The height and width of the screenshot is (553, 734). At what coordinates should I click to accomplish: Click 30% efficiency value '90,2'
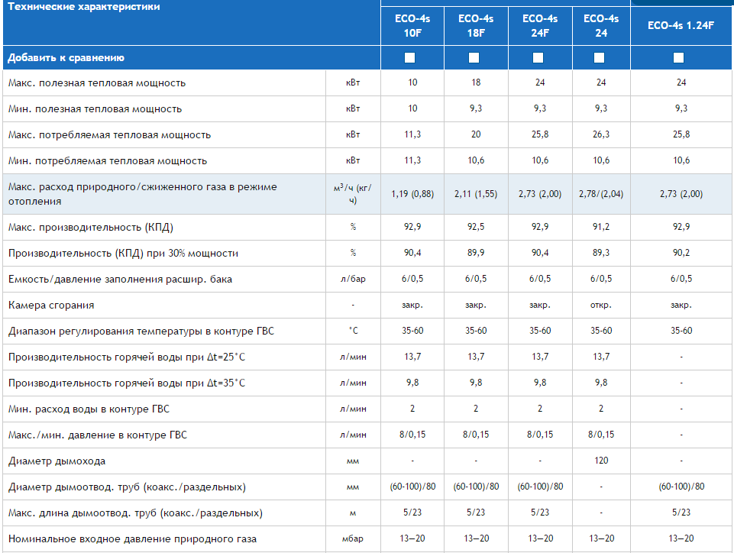[681, 253]
